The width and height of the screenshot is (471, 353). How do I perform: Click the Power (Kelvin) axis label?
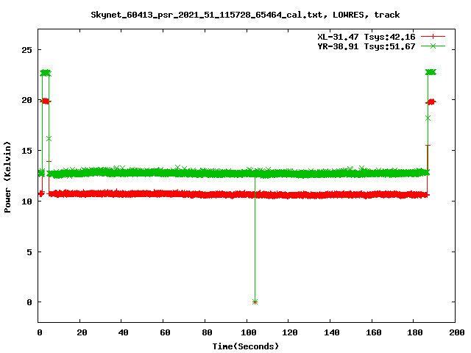[x=7, y=177]
